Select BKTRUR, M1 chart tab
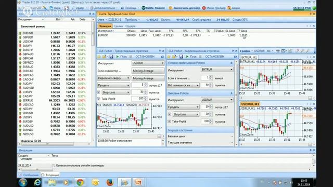Image resolution: width=333 pixels, height=187 pixels. click(249, 57)
